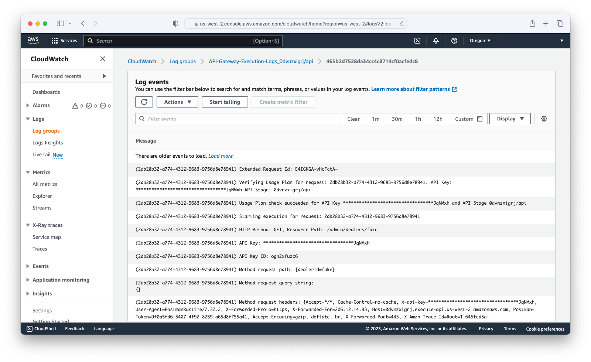The width and height of the screenshot is (591, 362).
Task: Select Log groups in the sidebar
Action: pos(46,131)
